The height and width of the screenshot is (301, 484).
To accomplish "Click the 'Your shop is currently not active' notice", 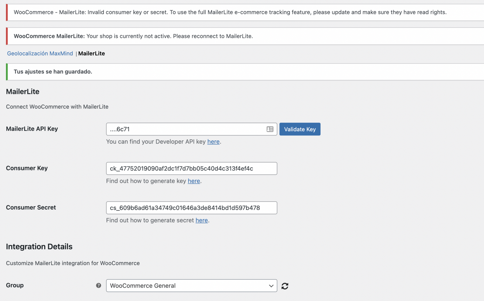I will 245,36.
